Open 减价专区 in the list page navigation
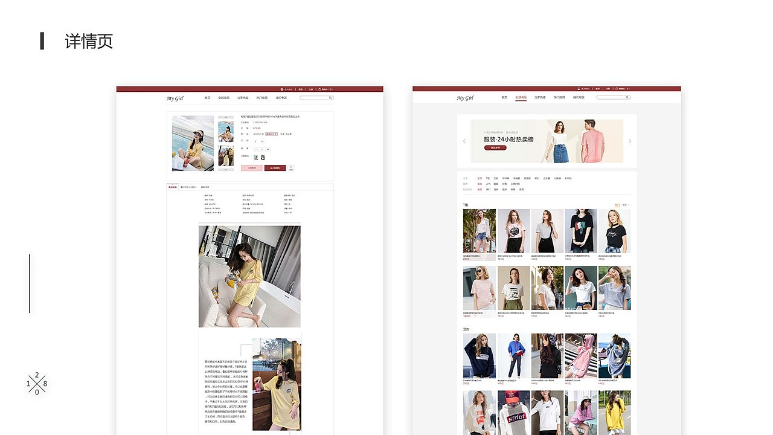 (x=579, y=97)
